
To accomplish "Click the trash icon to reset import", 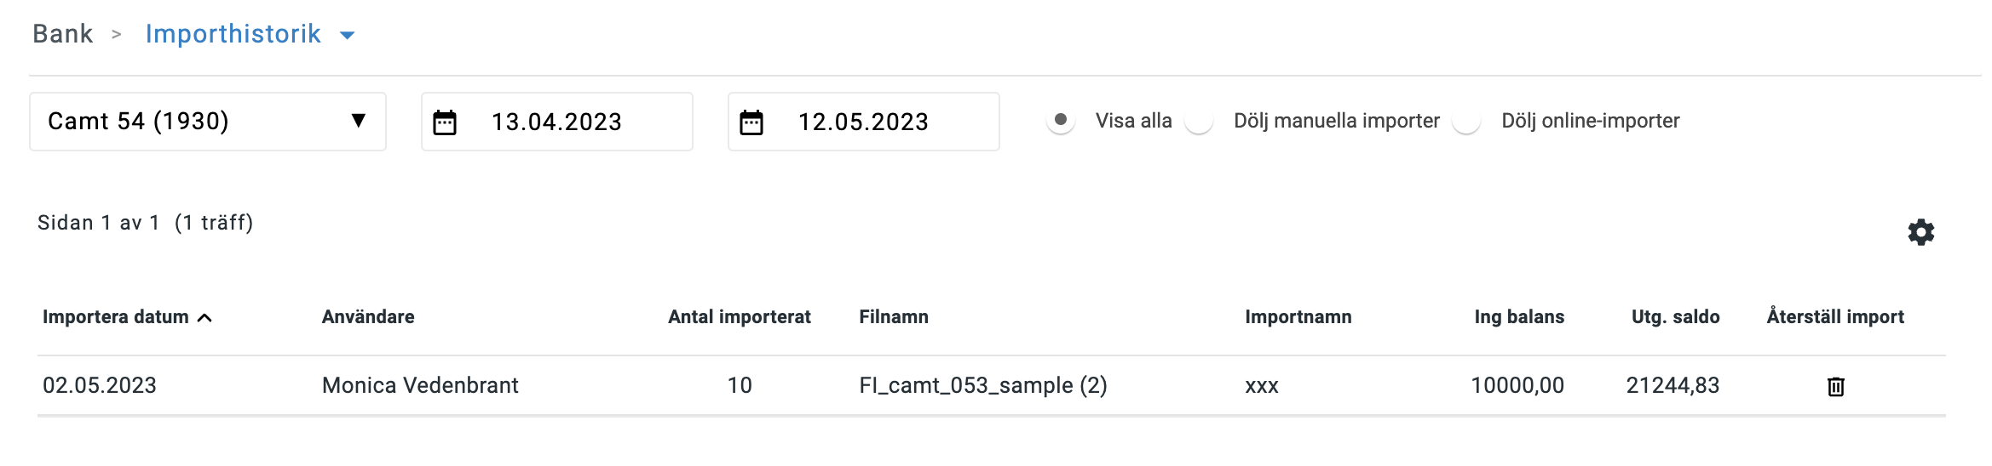I will [1835, 386].
